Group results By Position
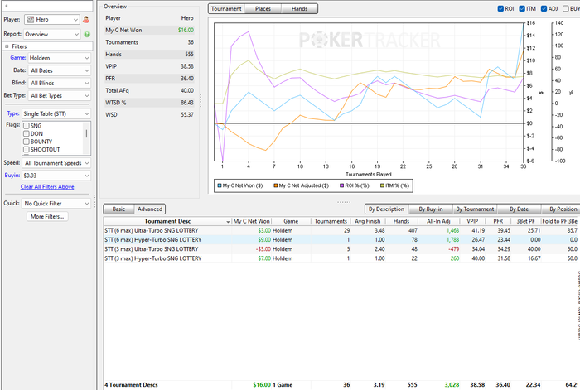Screen dimensions: 580x390 (x=563, y=209)
